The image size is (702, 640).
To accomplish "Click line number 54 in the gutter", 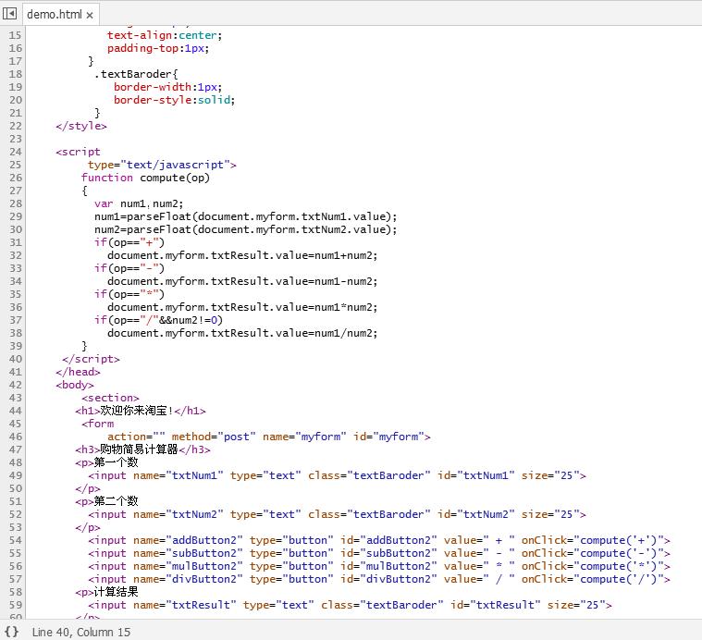I will [15, 540].
